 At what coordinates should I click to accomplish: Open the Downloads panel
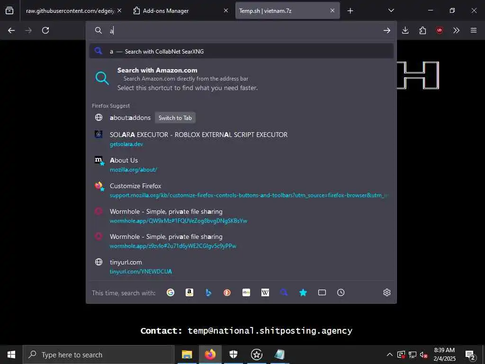pos(405,30)
